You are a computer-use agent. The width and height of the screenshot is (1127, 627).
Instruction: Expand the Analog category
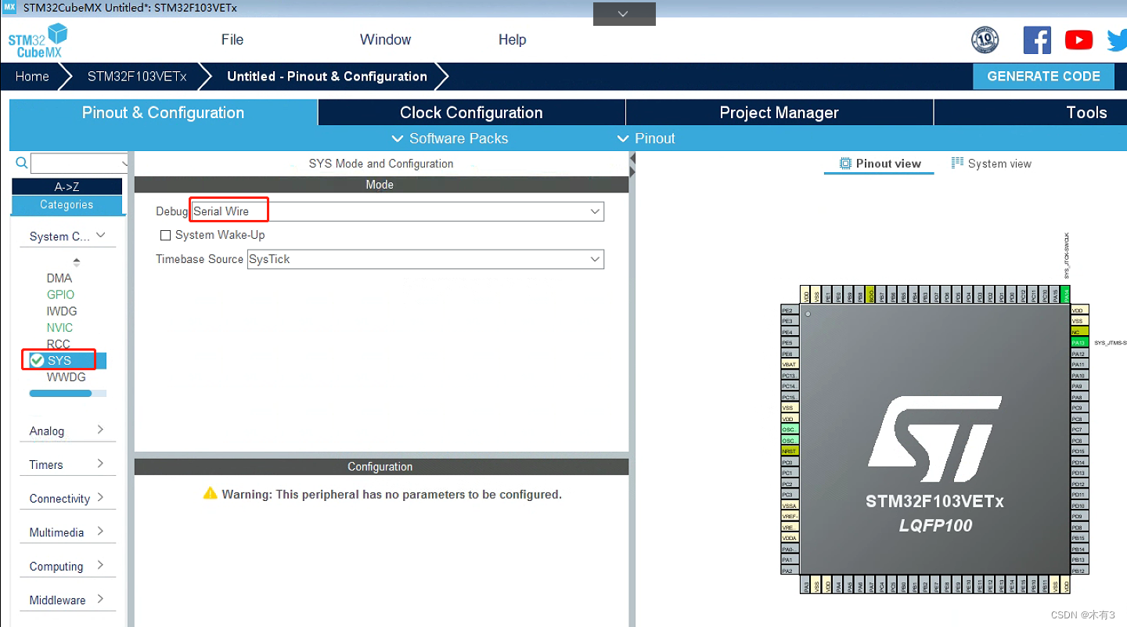pyautogui.click(x=68, y=431)
